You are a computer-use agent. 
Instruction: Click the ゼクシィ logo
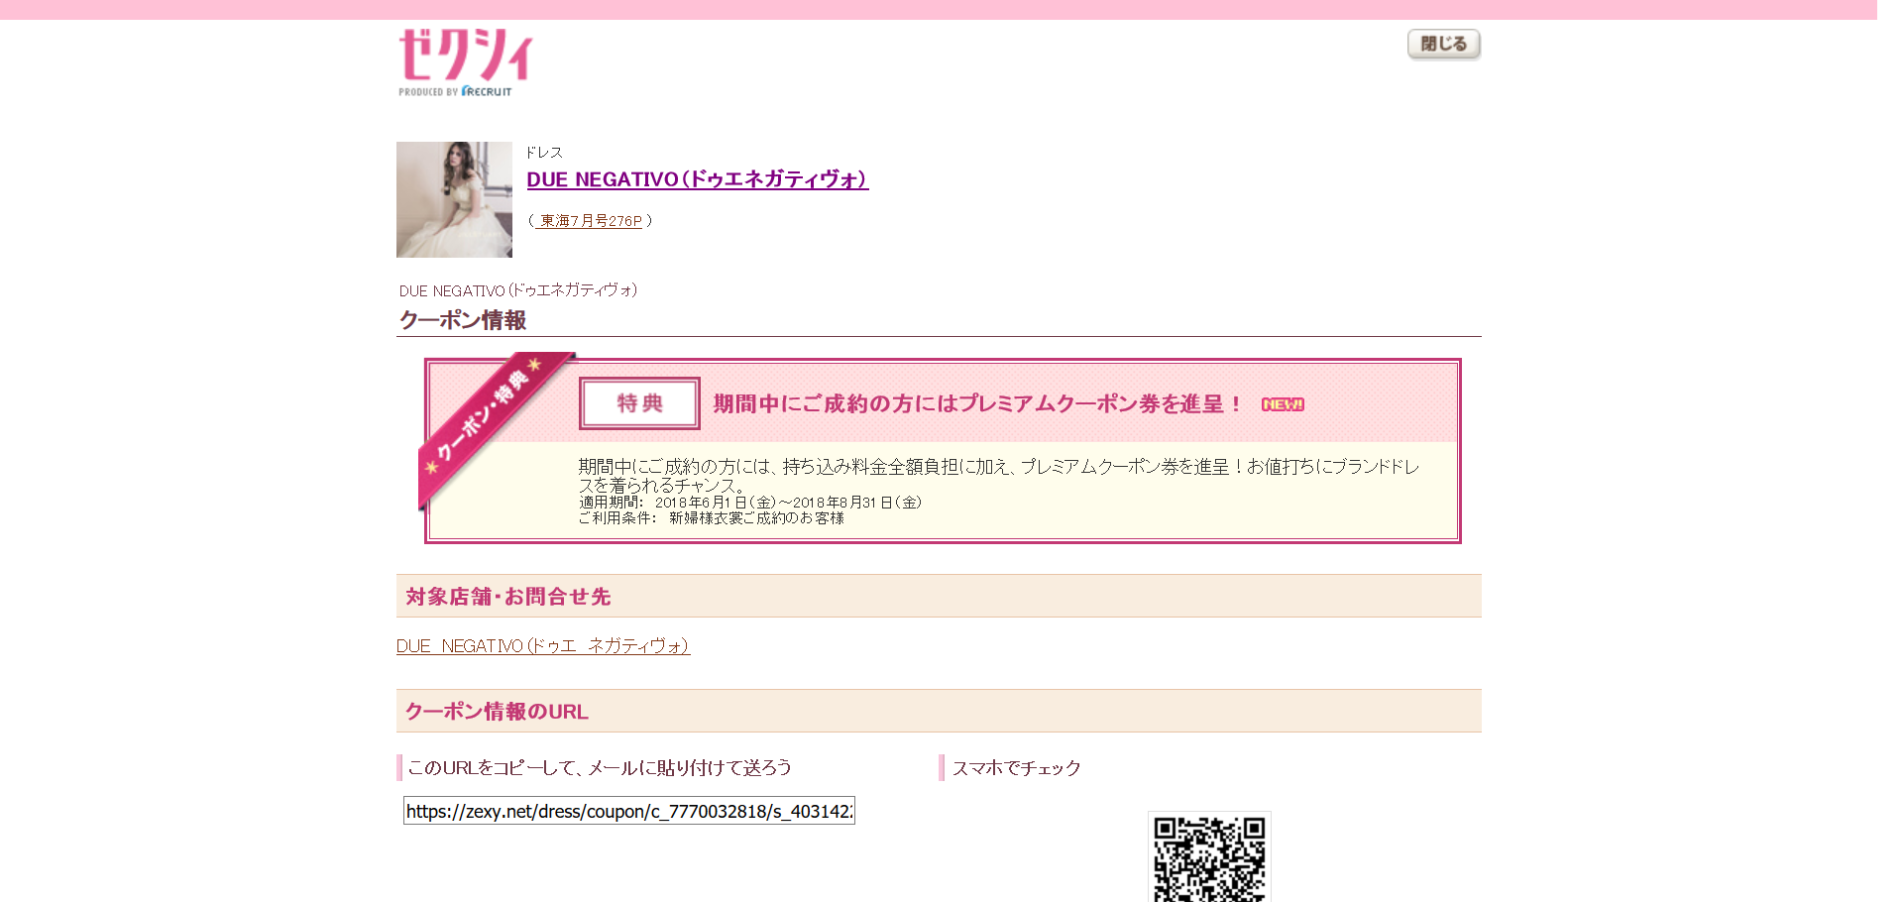(x=465, y=61)
